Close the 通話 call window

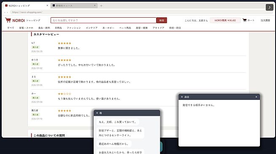(x=256, y=97)
